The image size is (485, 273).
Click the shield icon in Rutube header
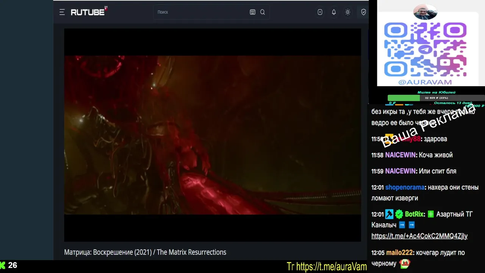pos(363,12)
